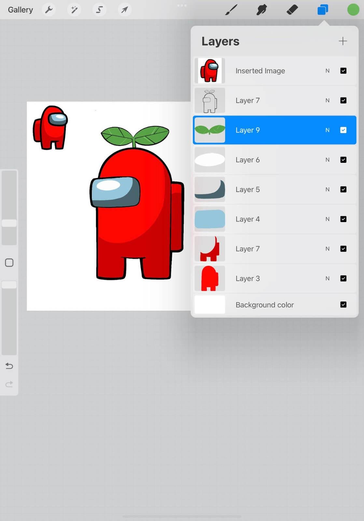Close the Layers panel via the layers icon
Screen dimensions: 364x521
click(x=323, y=10)
